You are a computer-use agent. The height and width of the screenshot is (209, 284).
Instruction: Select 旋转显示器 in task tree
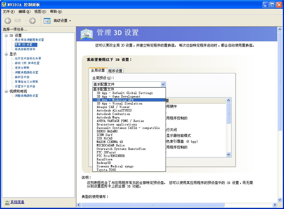(x=22, y=77)
